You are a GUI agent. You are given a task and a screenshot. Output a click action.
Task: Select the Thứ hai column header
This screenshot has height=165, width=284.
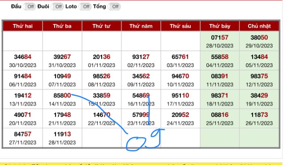click(23, 26)
